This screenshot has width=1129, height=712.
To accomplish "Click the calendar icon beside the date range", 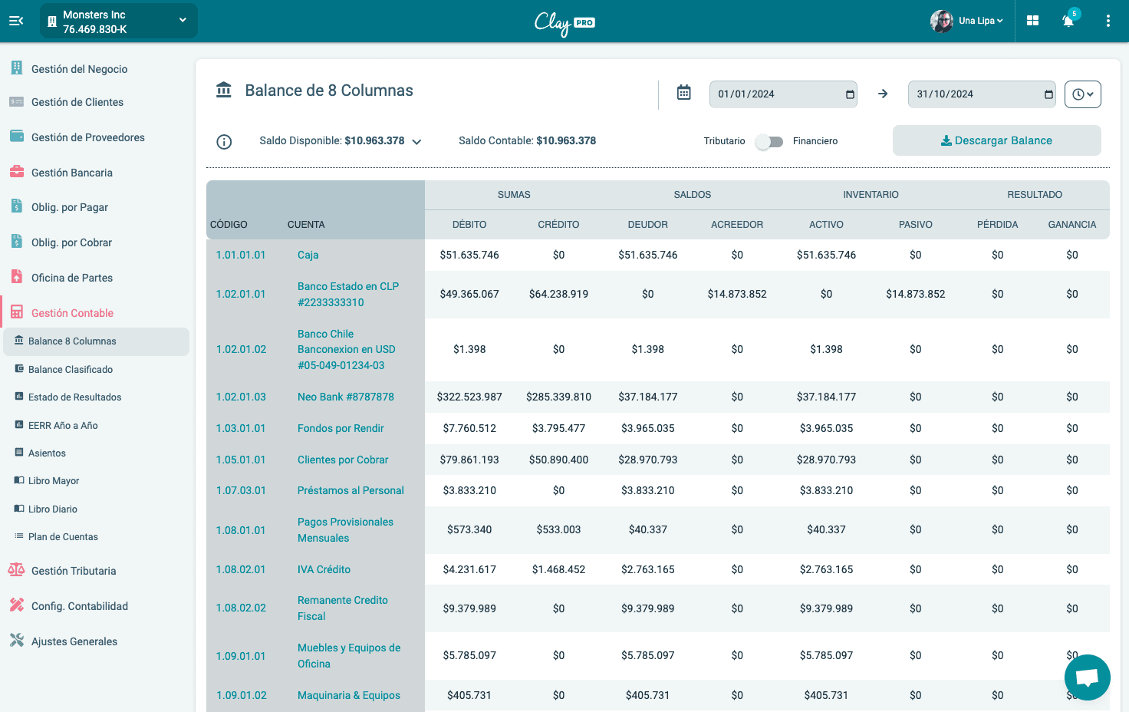I will [x=683, y=91].
